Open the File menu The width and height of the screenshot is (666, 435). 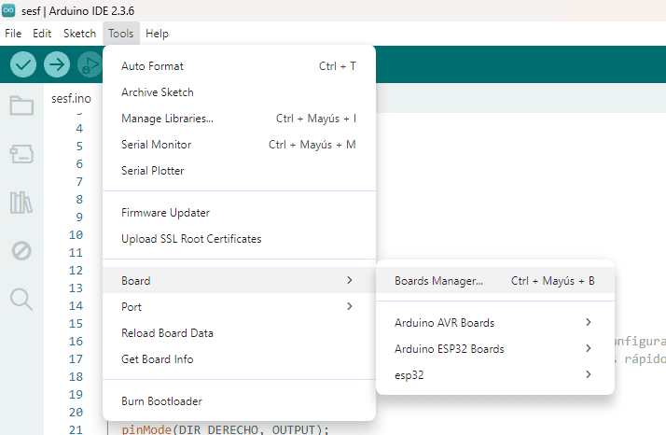pos(13,33)
